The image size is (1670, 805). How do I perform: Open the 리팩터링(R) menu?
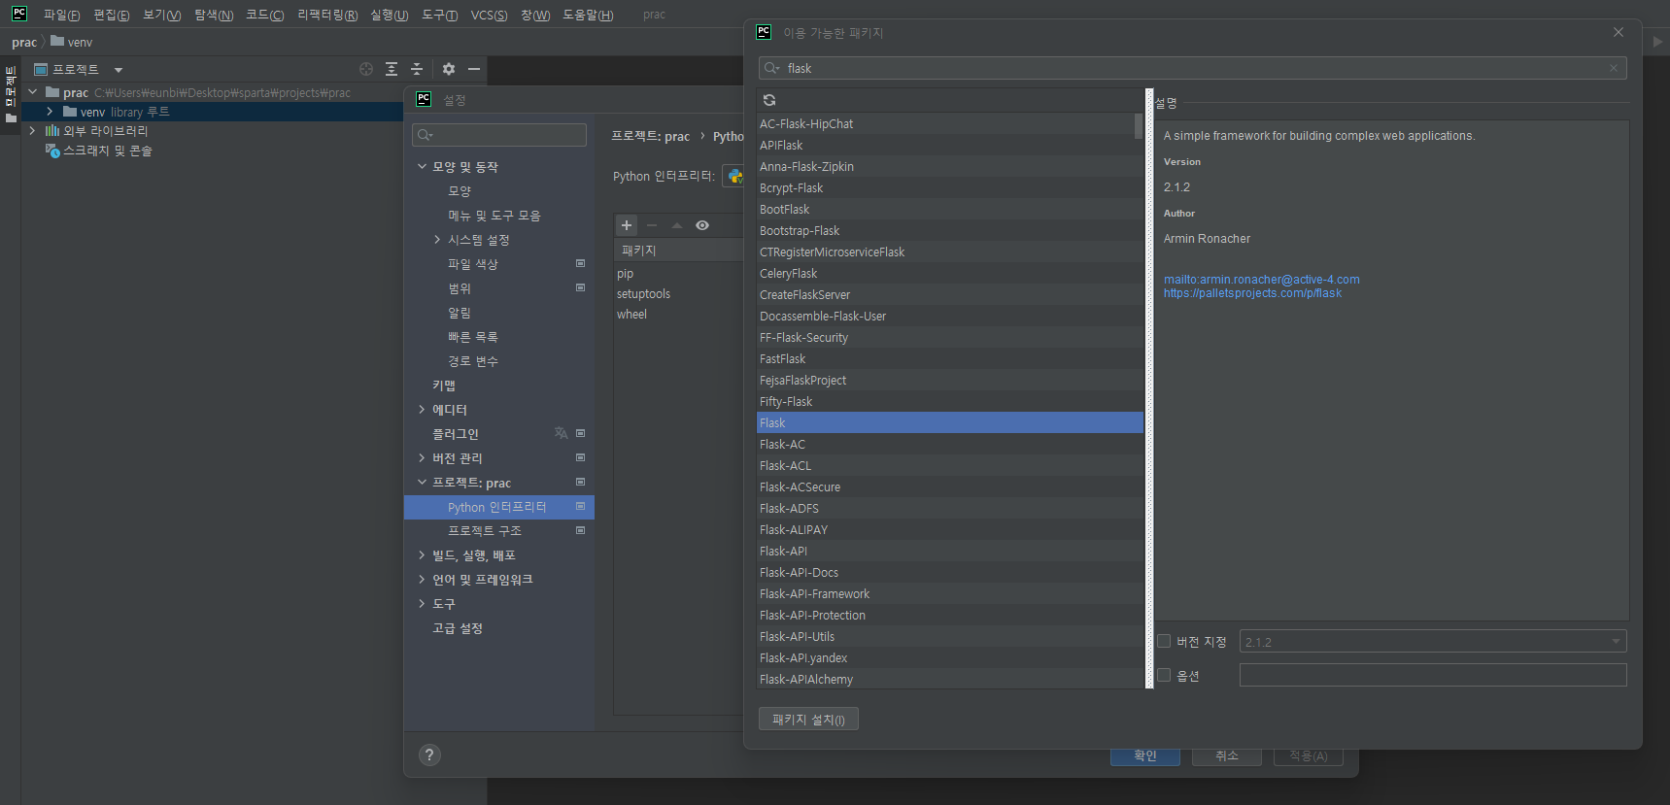click(x=327, y=15)
